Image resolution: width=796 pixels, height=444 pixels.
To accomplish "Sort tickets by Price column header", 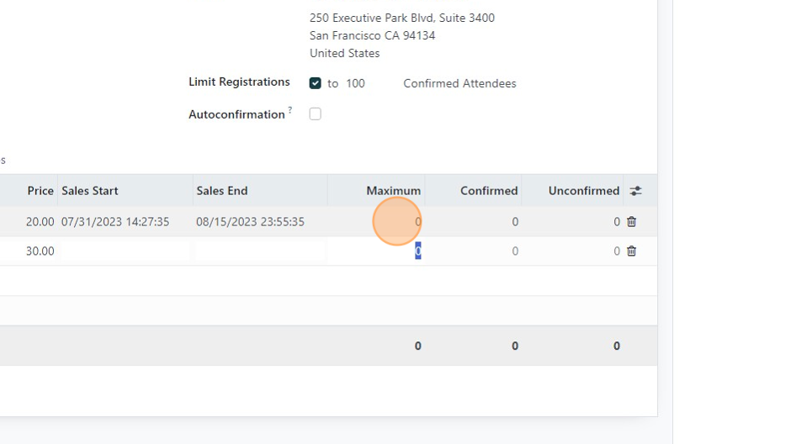I will 40,191.
